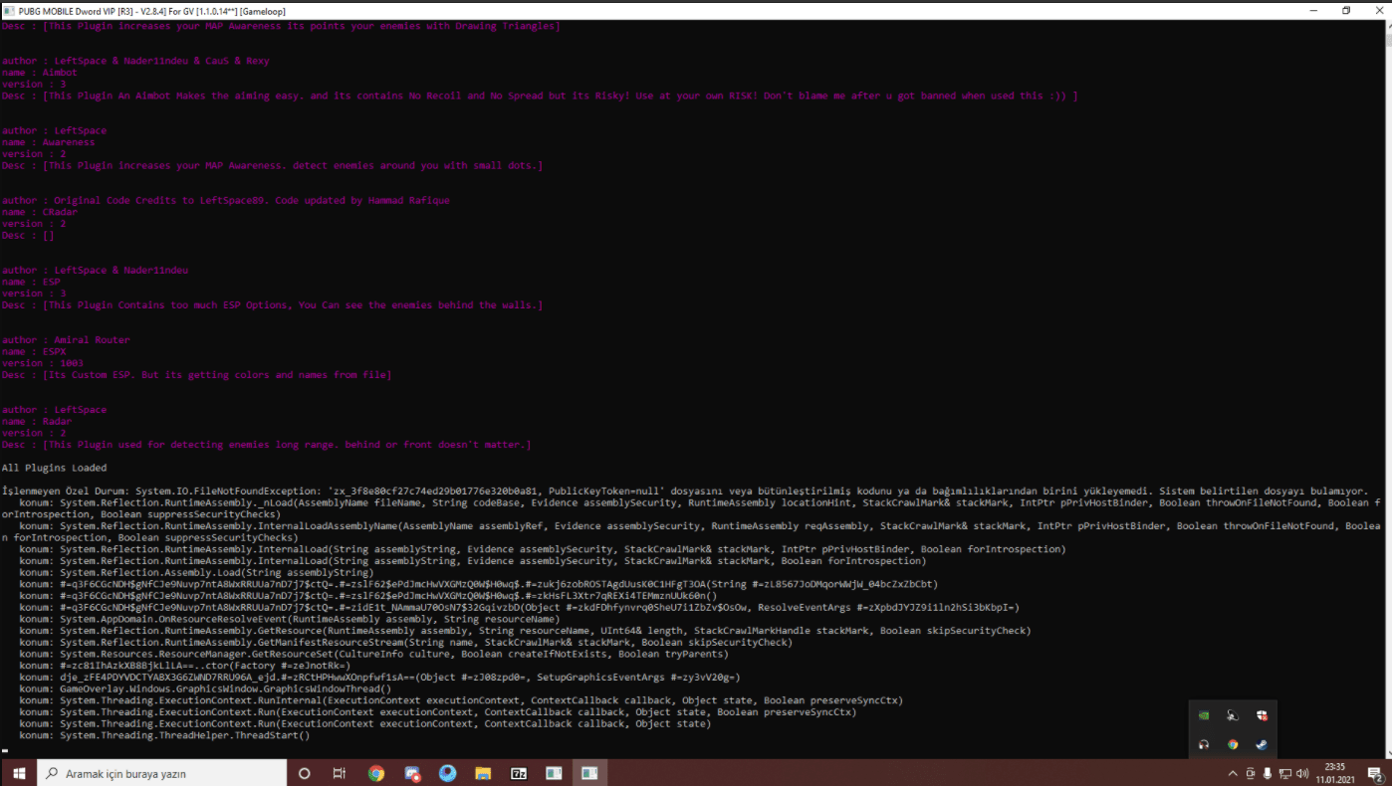Click the Meet Now tray icon
Image resolution: width=1392 pixels, height=786 pixels.
1250,773
